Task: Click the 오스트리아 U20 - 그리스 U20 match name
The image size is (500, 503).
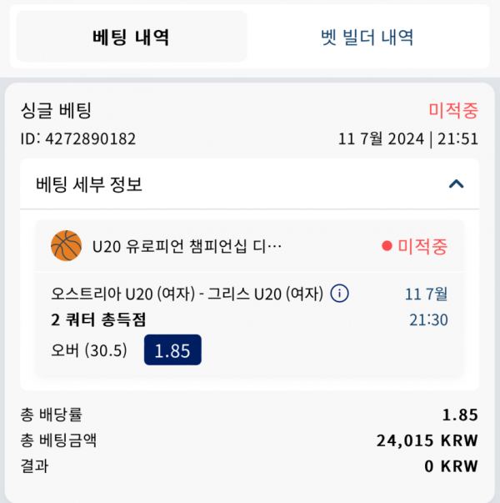Action: pos(187,294)
